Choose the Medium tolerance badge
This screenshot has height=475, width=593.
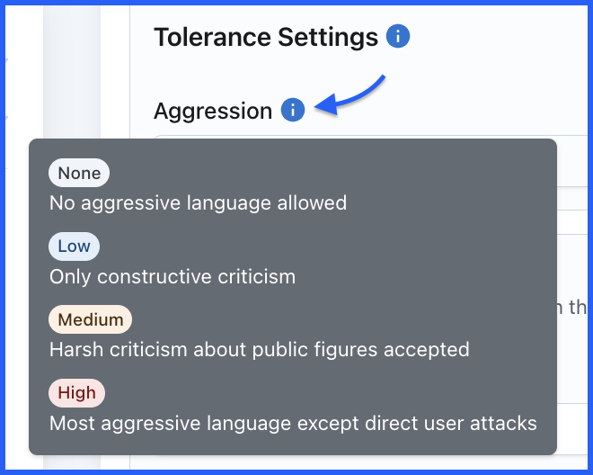[x=91, y=319]
